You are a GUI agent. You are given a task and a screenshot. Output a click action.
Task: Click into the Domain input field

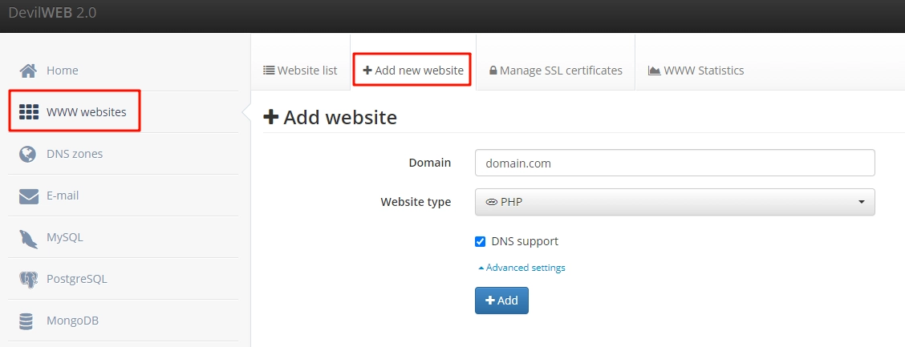point(674,163)
